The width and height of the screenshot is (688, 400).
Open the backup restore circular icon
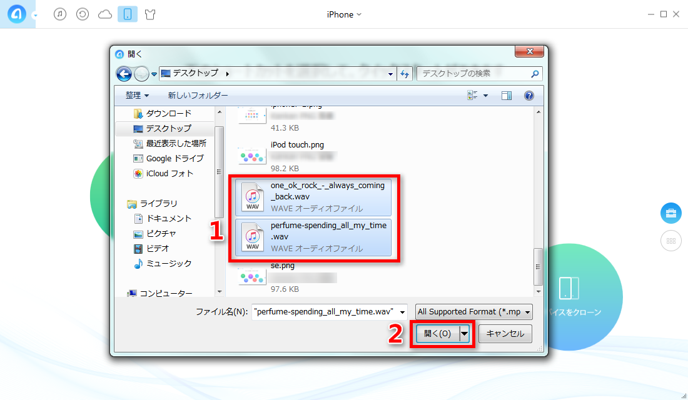[83, 14]
